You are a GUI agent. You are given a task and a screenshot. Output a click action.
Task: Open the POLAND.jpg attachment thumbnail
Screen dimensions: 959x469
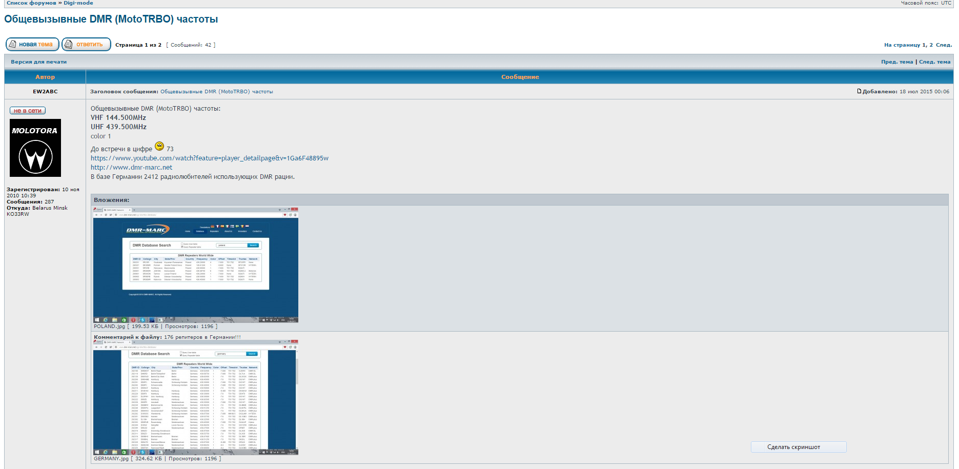pyautogui.click(x=195, y=265)
